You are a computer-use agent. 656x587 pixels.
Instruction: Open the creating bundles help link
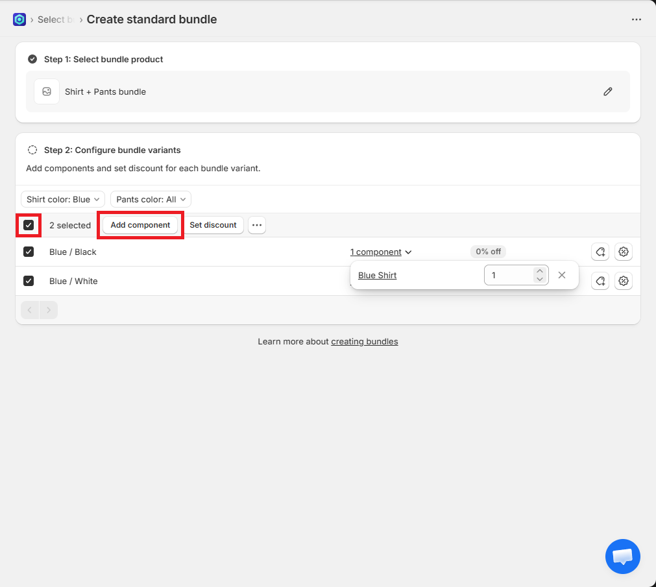coord(364,341)
